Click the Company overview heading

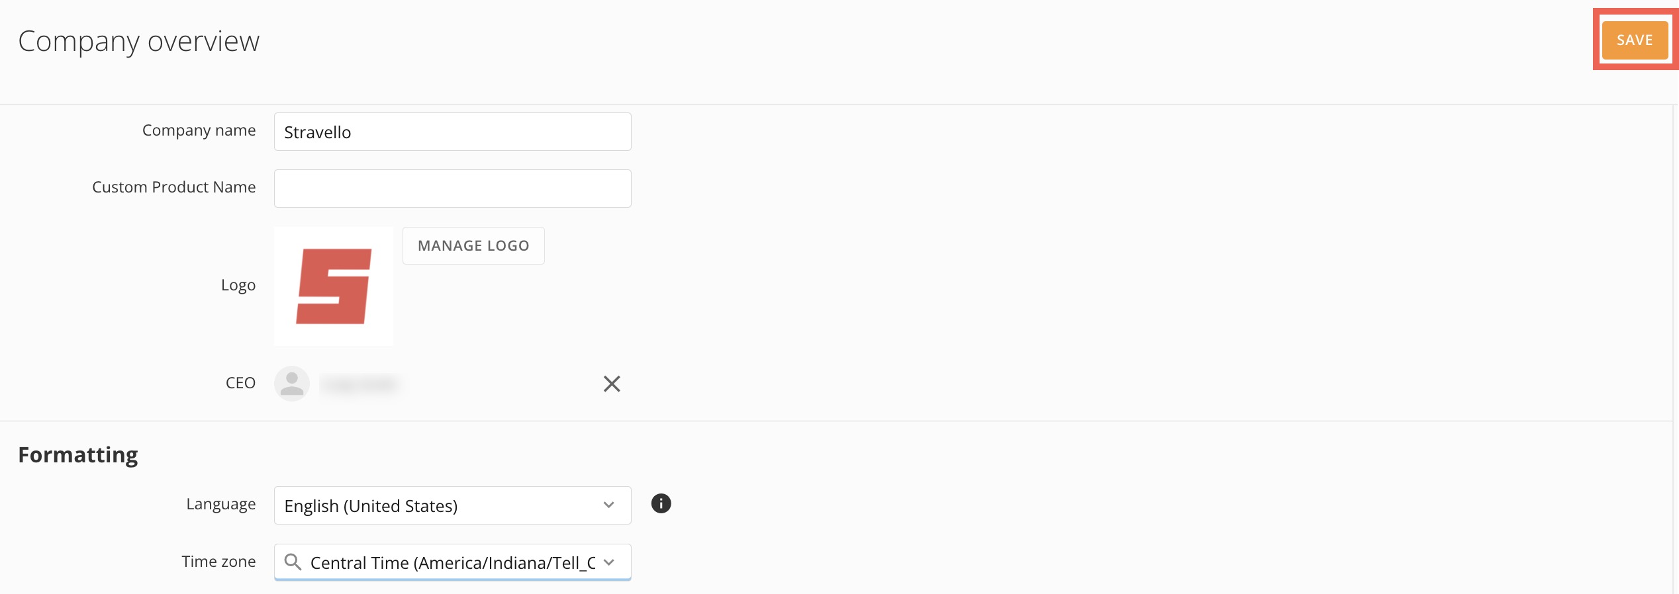[138, 41]
